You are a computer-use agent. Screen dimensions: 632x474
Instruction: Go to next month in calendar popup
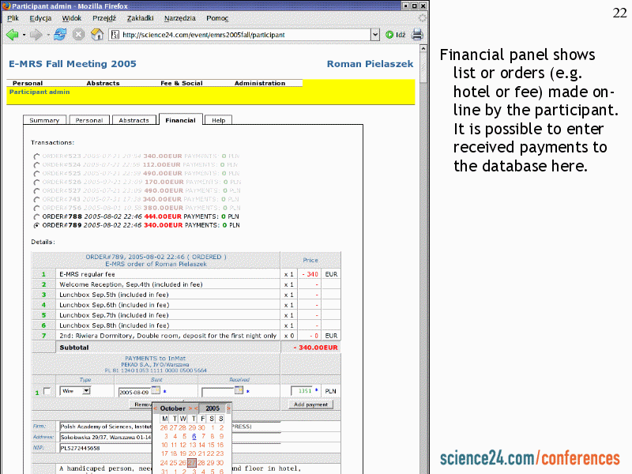pos(190,408)
